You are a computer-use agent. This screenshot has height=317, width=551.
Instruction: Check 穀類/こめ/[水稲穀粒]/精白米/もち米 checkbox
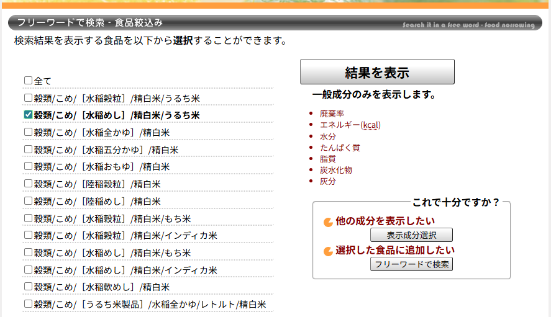[28, 218]
